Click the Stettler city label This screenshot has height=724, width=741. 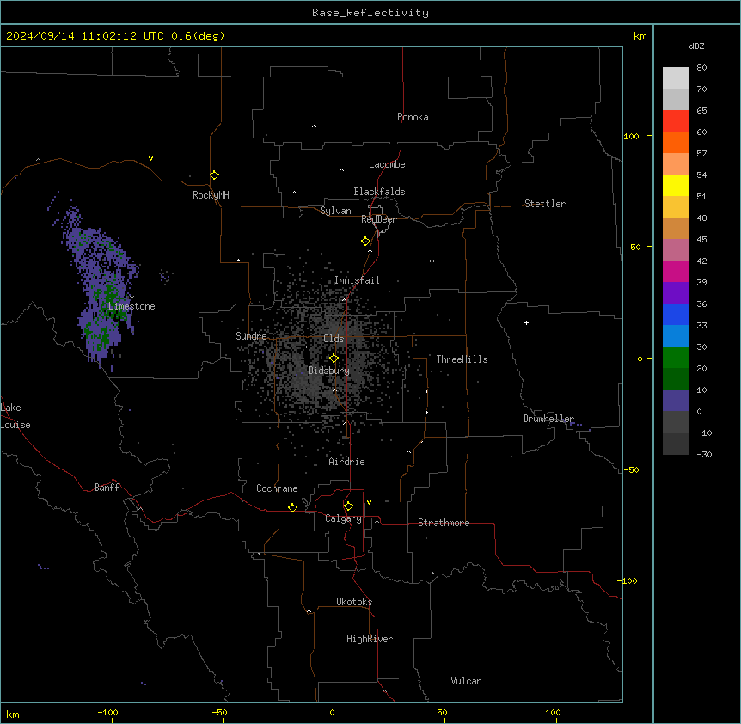545,204
